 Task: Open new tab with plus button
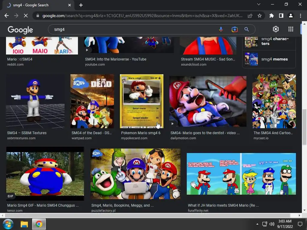pos(81,5)
